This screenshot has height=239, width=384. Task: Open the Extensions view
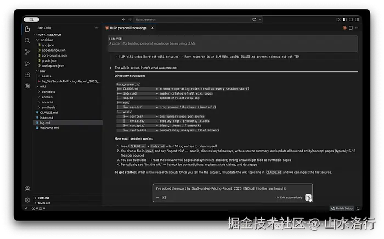pos(27,75)
